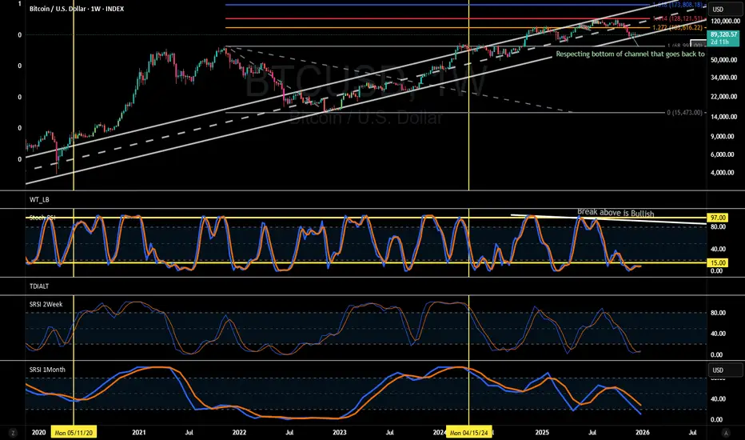Click the 34,000.00 price axis label
This screenshot has width=745, height=440.
724,78
